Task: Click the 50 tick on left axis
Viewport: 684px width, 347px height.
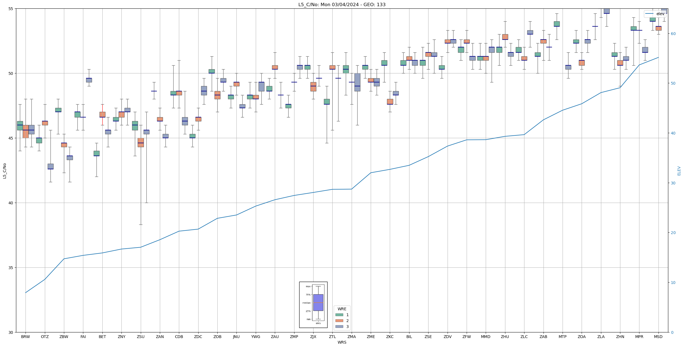Action: tap(11, 73)
